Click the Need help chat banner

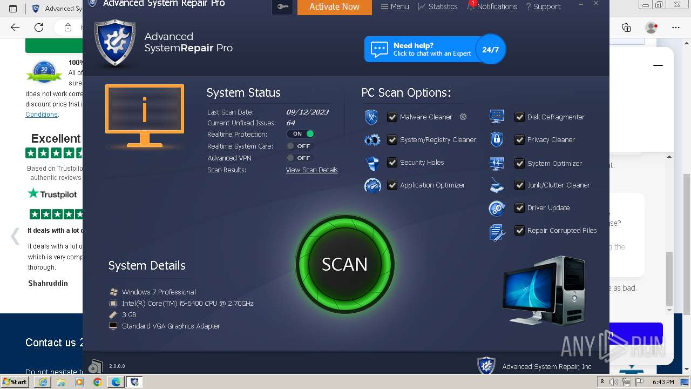point(420,49)
